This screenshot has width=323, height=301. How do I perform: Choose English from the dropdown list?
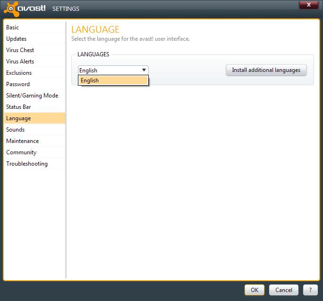[113, 80]
